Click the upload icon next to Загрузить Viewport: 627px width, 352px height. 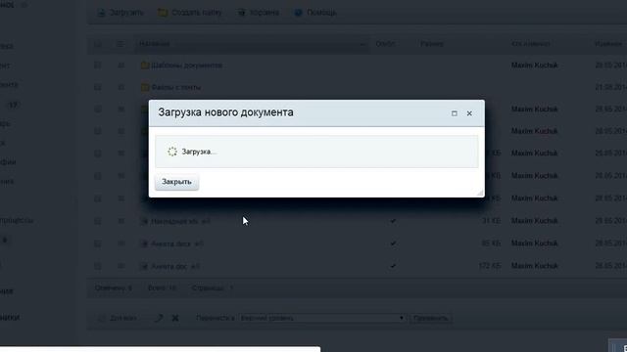coord(102,13)
